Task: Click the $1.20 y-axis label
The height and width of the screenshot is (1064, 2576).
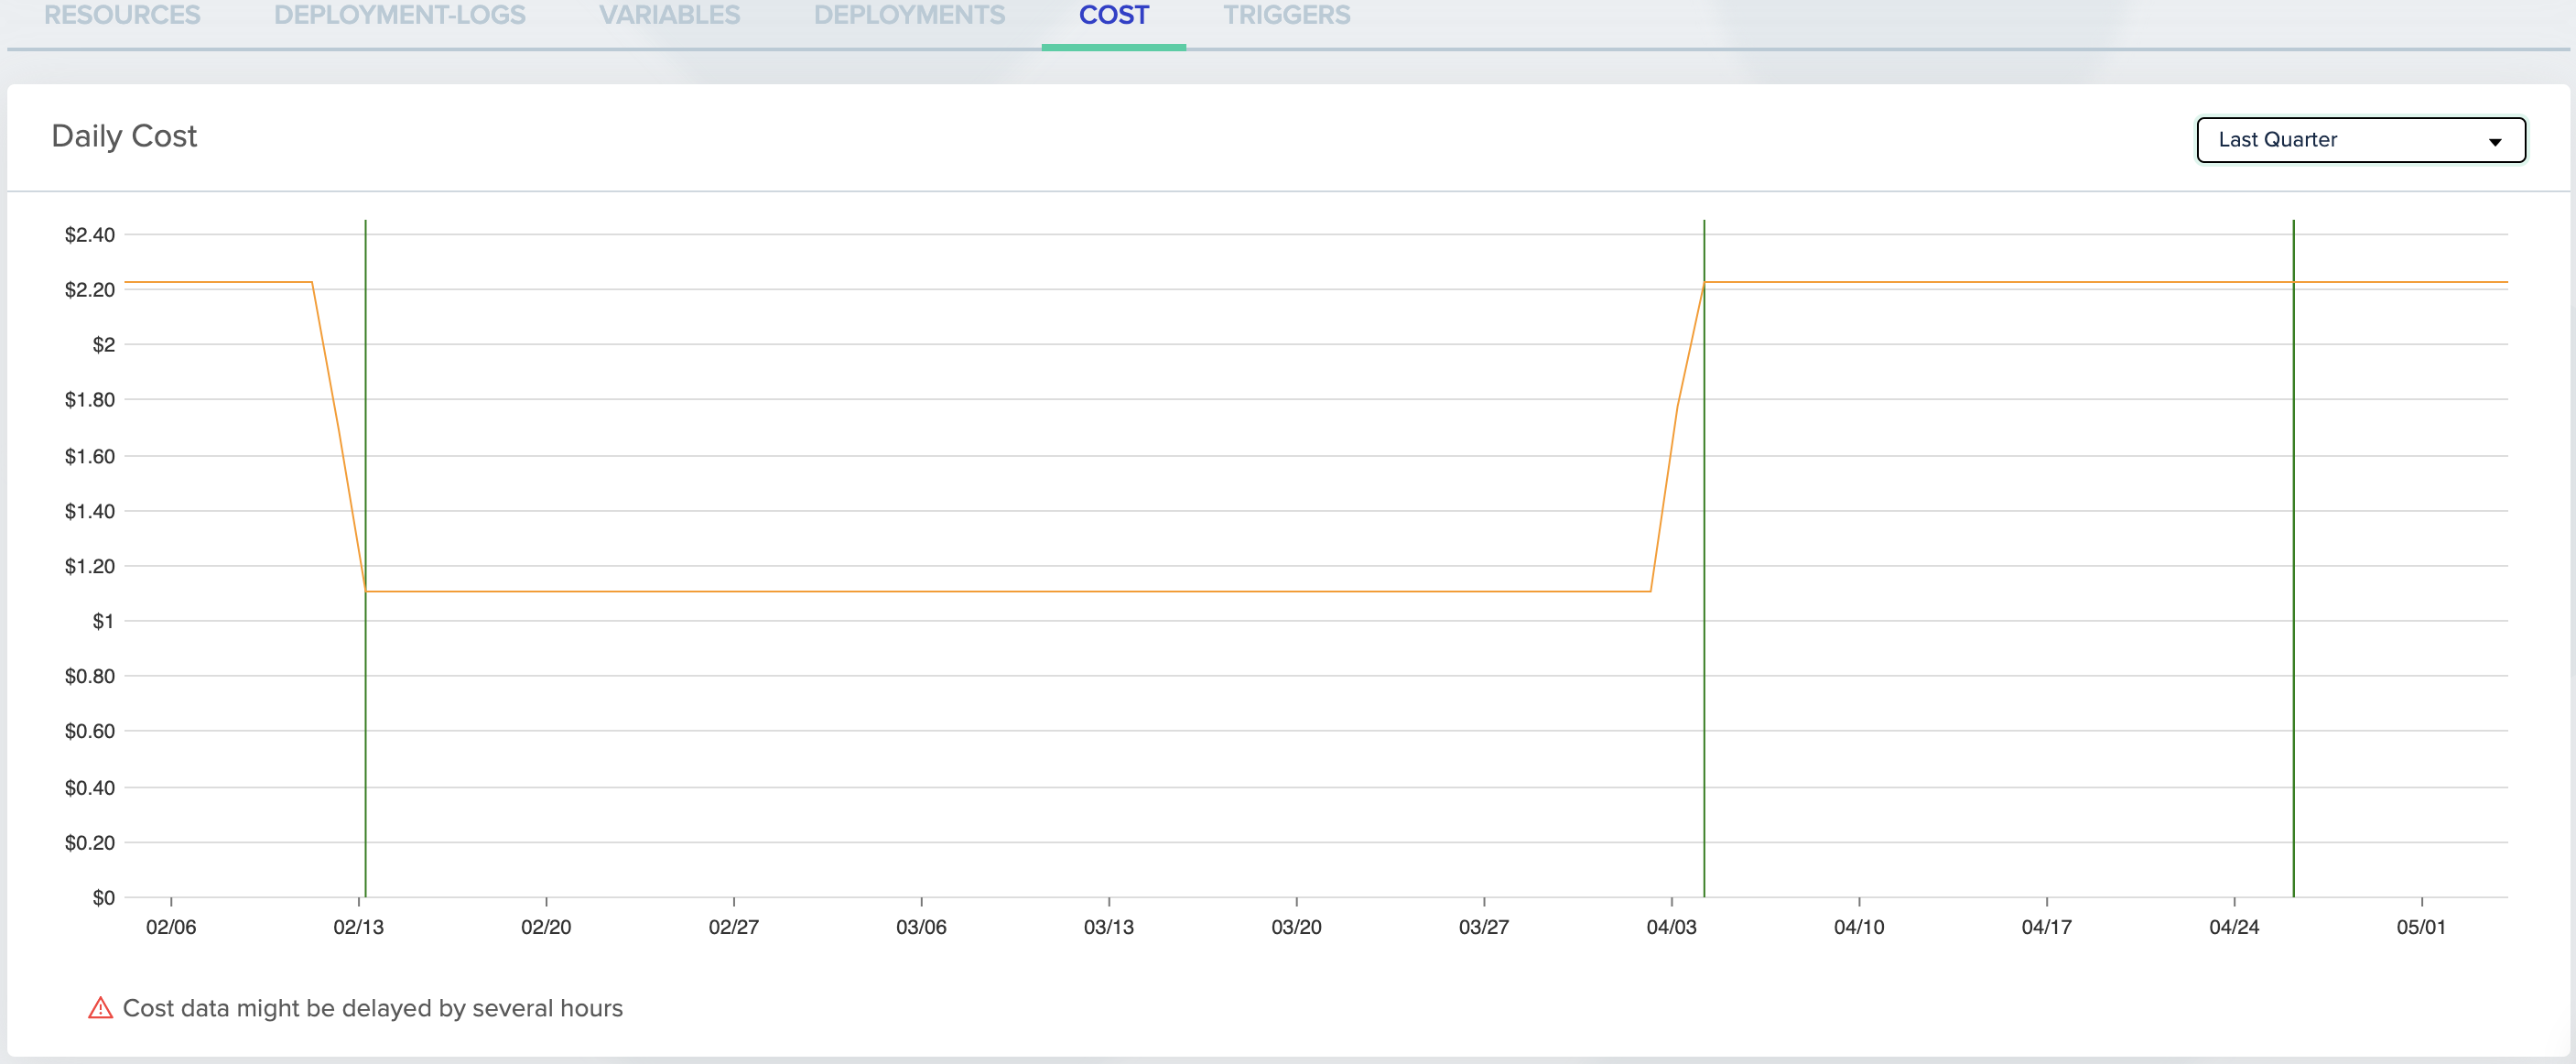Action: coord(90,566)
